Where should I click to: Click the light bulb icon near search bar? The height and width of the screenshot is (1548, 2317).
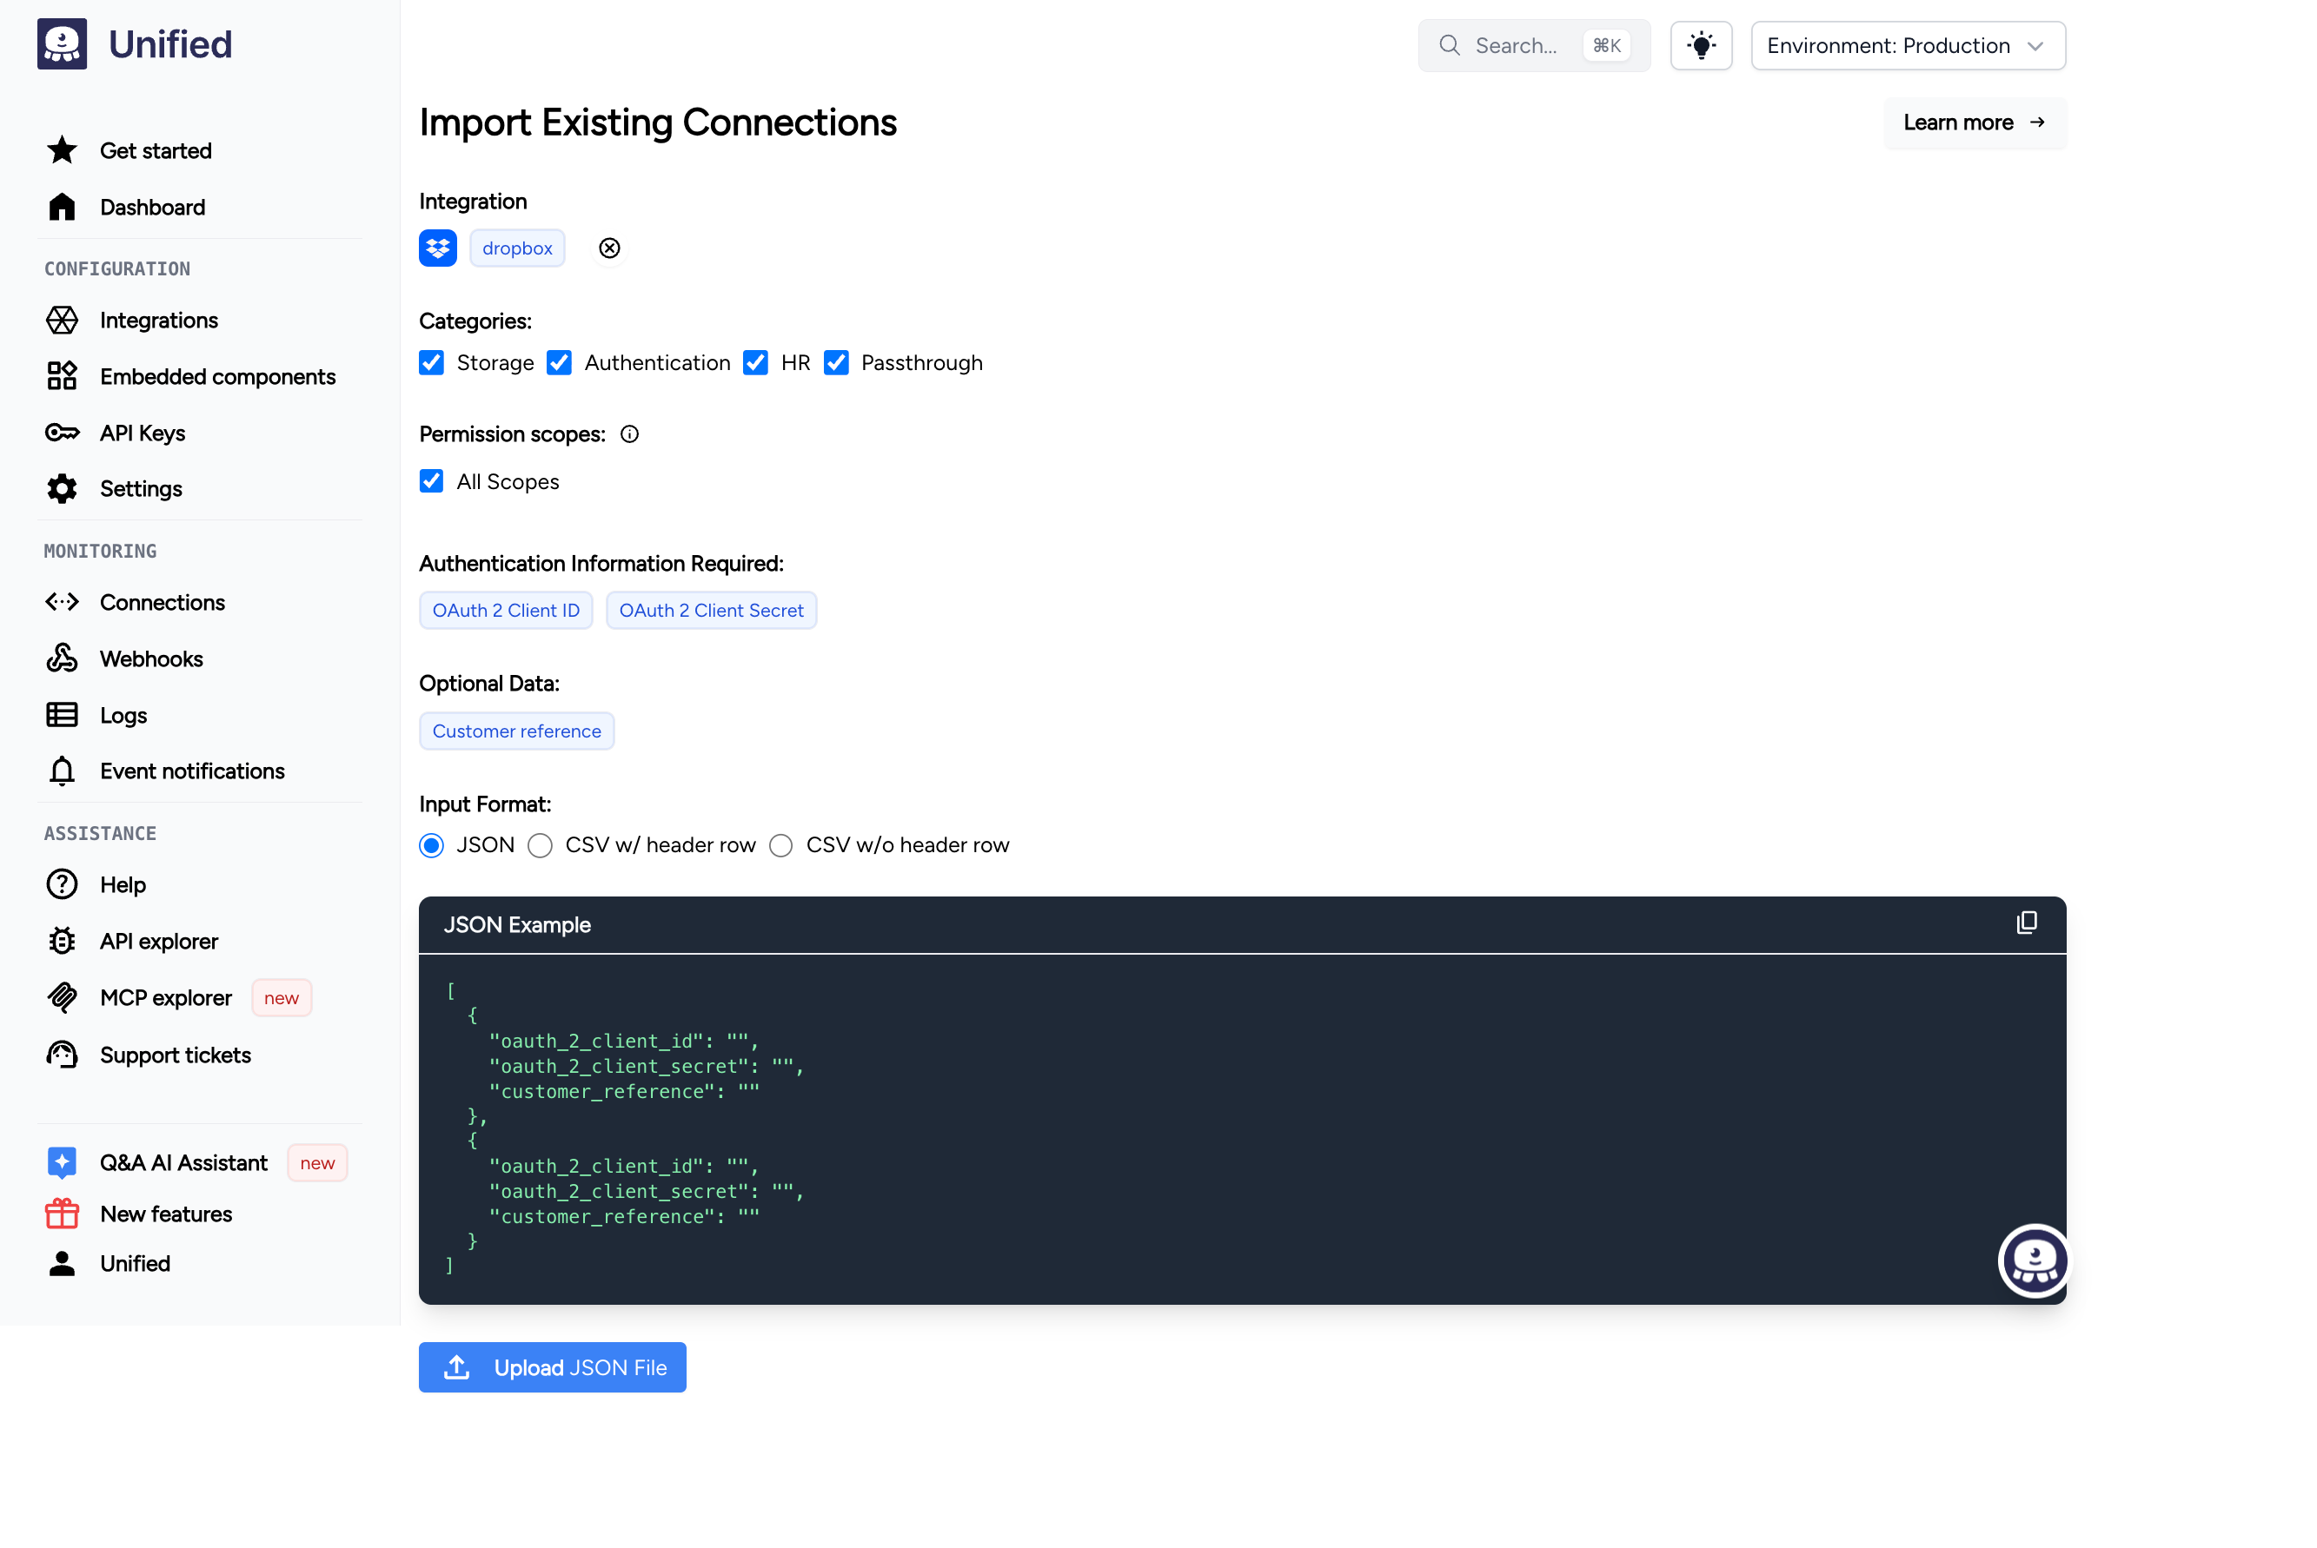click(x=1701, y=45)
